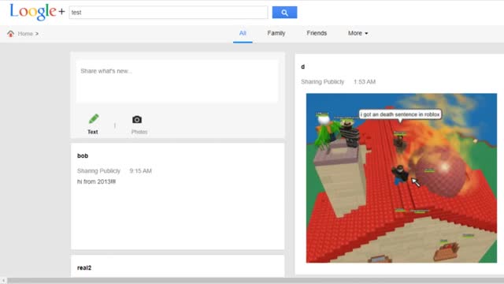This screenshot has width=504, height=284.
Task: Click the Loogle+ logo
Action: [x=37, y=13]
